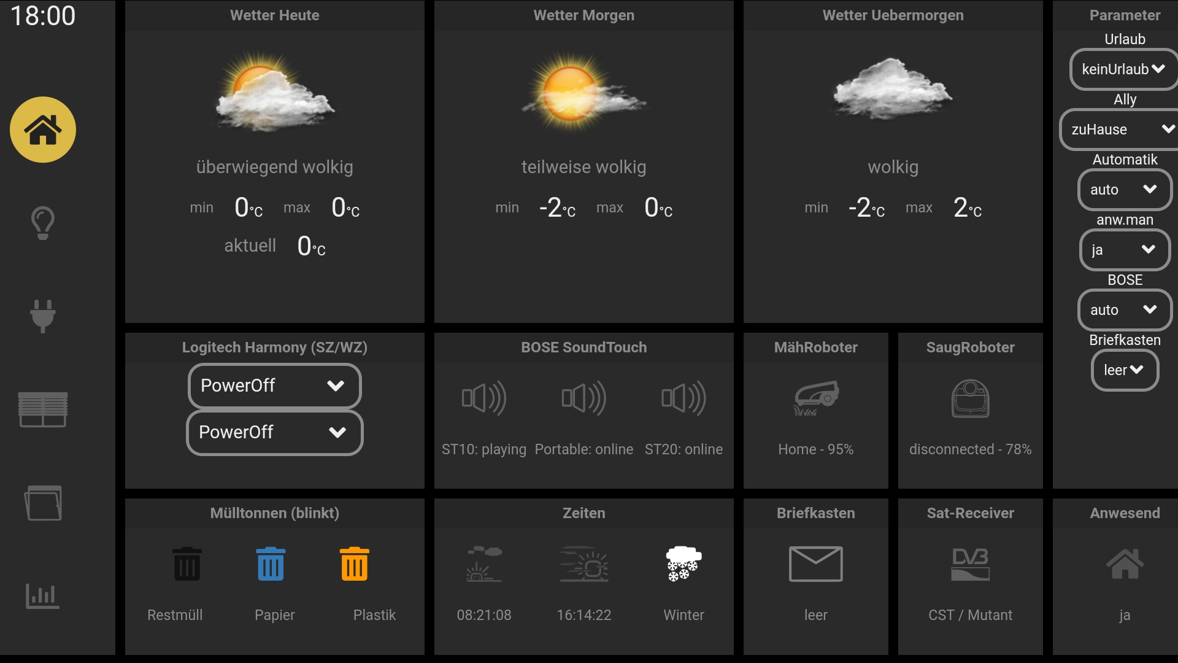This screenshot has width=1178, height=663.
Task: Open the Urlaub keinUrlaub dropdown
Action: [x=1123, y=69]
